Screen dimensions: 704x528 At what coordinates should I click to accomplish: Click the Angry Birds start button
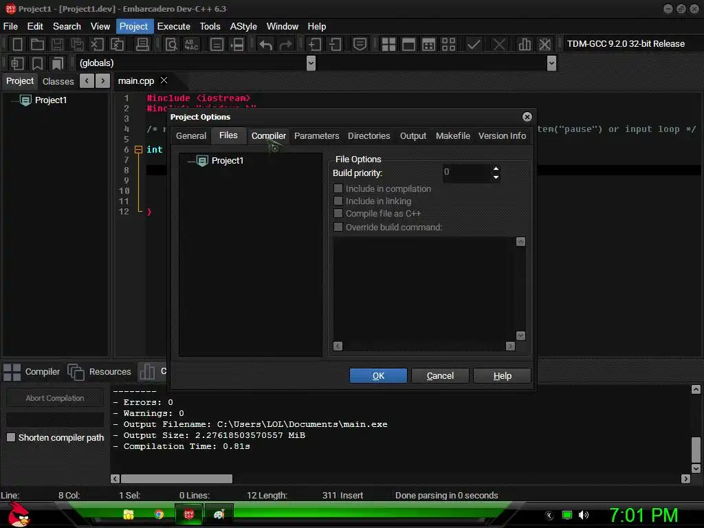[x=18, y=514]
